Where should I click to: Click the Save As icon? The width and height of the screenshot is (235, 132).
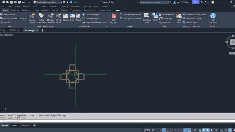coord(15,2)
